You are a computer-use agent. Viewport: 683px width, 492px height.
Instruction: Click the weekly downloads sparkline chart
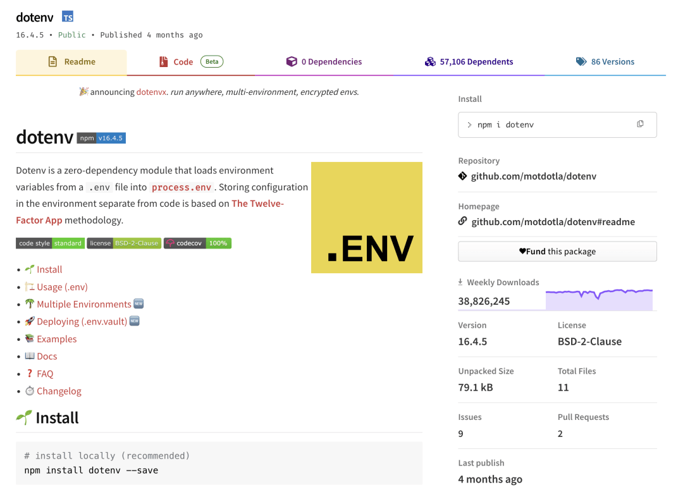pyautogui.click(x=599, y=299)
